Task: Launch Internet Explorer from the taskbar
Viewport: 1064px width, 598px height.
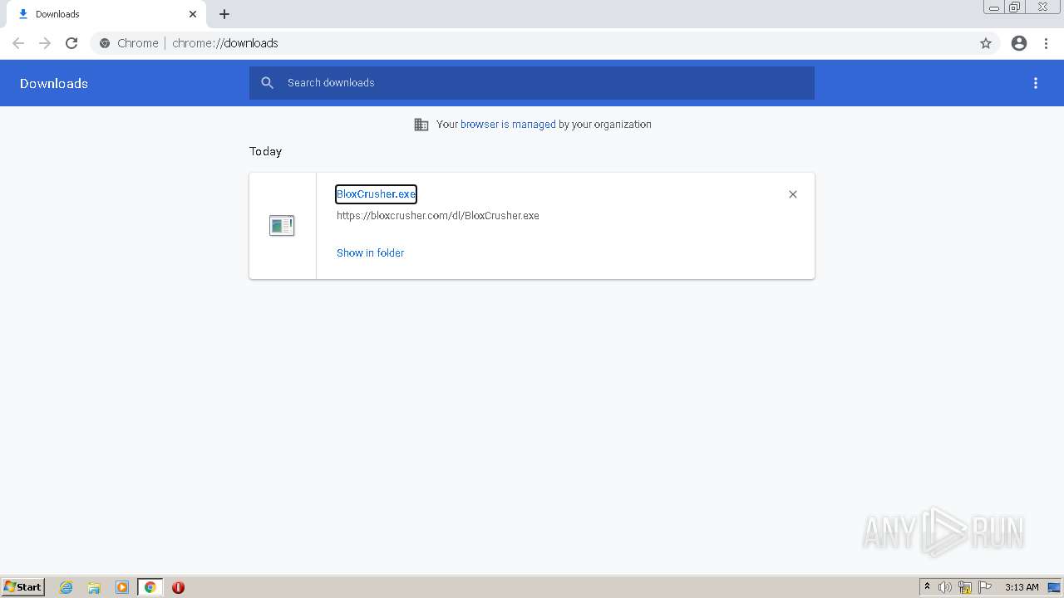Action: click(x=66, y=587)
